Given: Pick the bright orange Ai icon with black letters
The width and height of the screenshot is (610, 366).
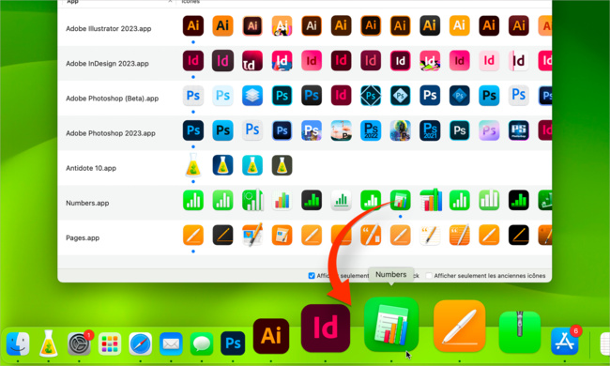Looking at the screenshot, I should 222,25.
